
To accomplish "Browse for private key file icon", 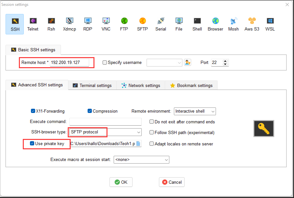I will click(x=138, y=144).
